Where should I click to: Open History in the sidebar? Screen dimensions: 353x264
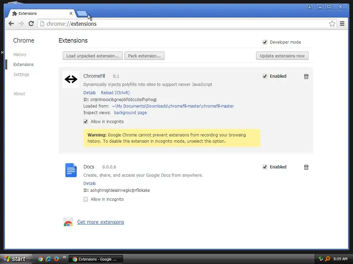[x=20, y=55]
